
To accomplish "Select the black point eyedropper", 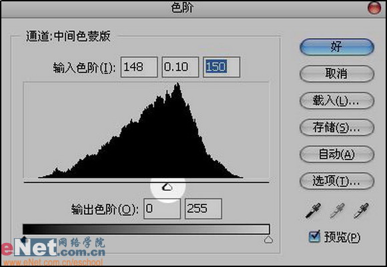I will coord(313,210).
